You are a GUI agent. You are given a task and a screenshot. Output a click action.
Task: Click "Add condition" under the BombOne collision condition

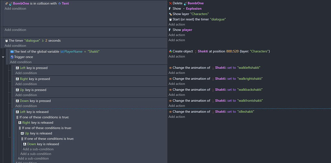click(16, 9)
